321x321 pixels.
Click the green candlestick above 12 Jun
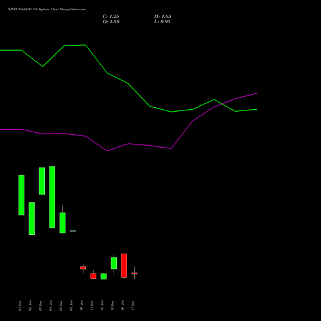103,276
